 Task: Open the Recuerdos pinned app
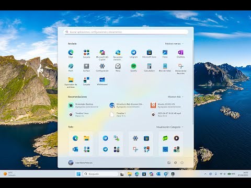(x=118, y=55)
